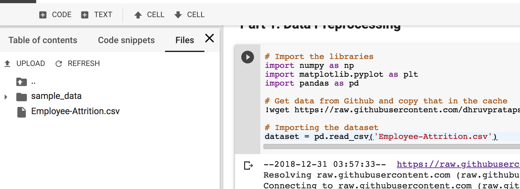Open the raw.githubusercontent link in output
This screenshot has width=520, height=189.
[x=458, y=164]
